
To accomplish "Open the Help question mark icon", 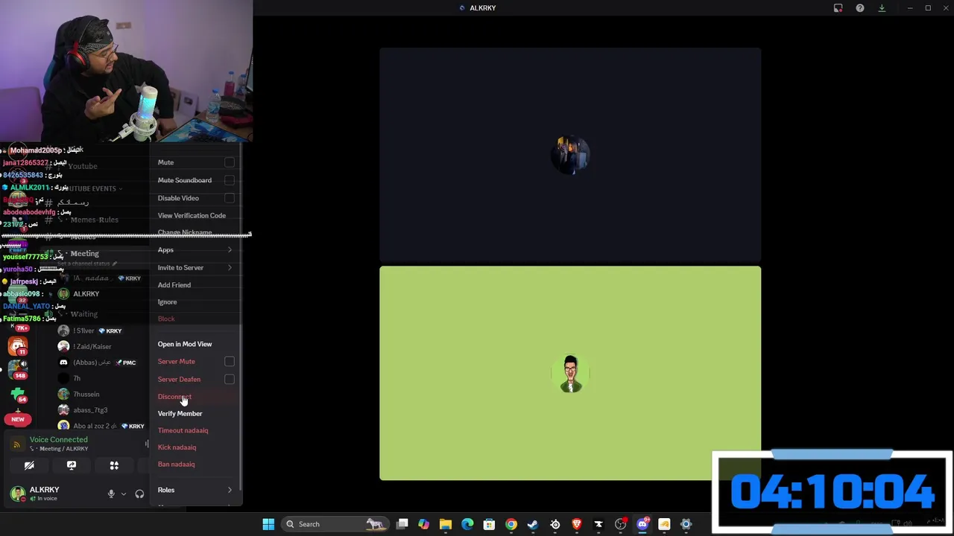I will (860, 8).
